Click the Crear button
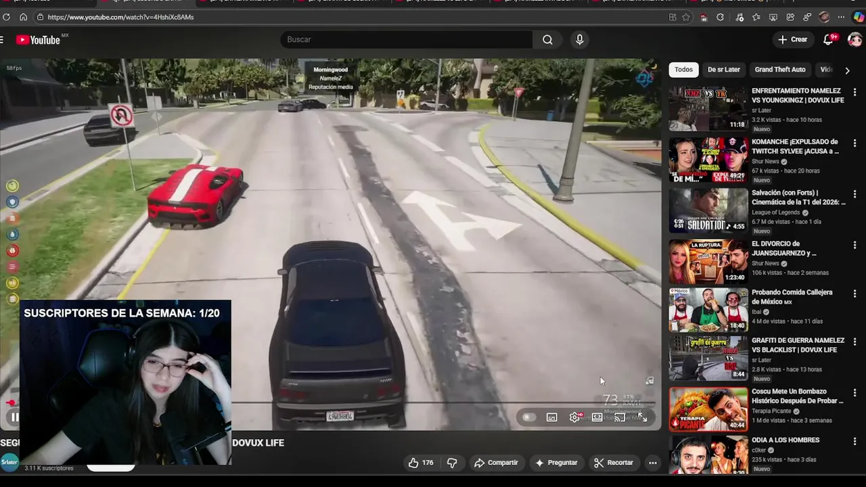 tap(792, 40)
